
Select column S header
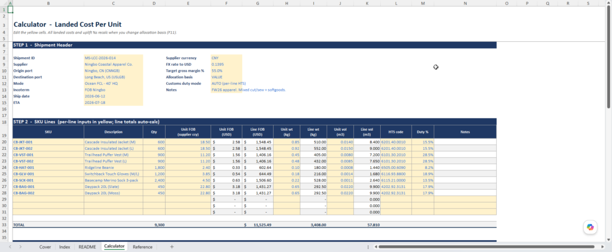tap(588, 3)
